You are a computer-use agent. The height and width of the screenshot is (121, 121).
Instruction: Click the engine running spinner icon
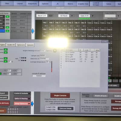[54, 51]
